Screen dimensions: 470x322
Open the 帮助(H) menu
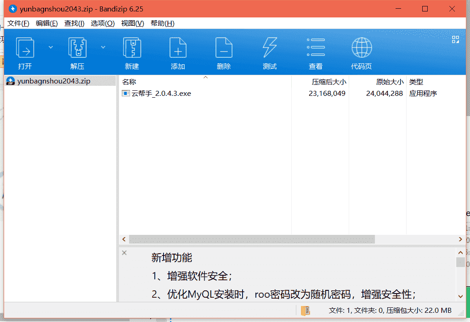coord(162,23)
